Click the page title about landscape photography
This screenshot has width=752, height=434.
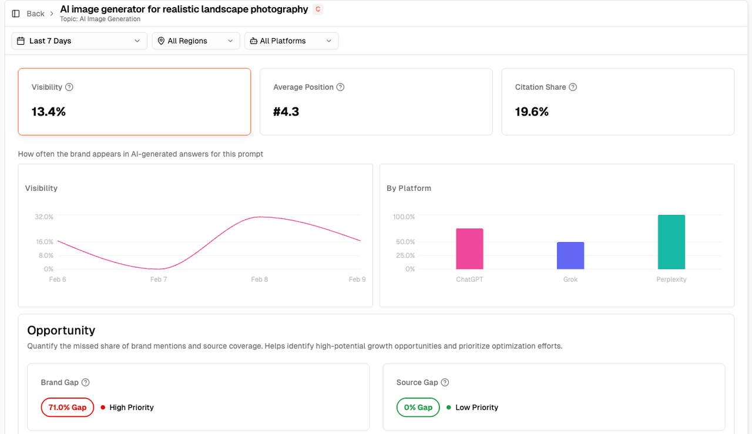tap(184, 9)
